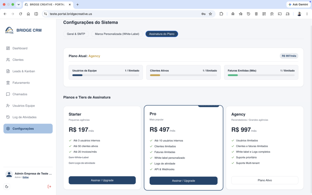Click the Chamados chat icon
This screenshot has width=312, height=195.
pyautogui.click(x=8, y=94)
